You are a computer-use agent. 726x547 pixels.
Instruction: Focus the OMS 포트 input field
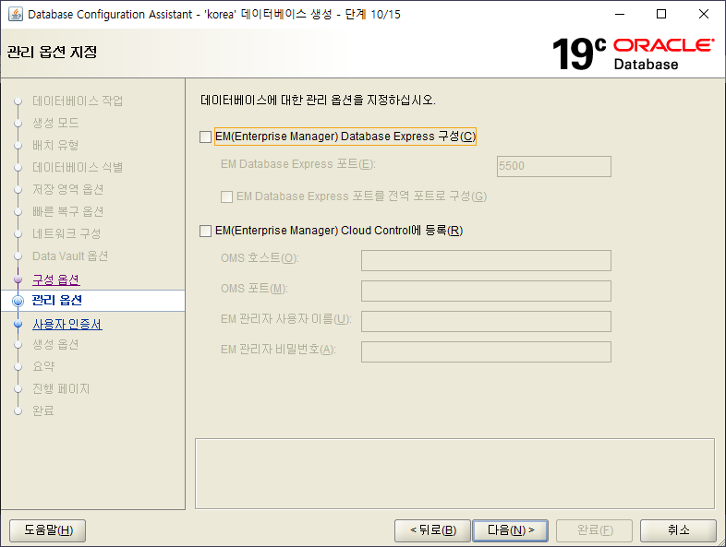486,291
